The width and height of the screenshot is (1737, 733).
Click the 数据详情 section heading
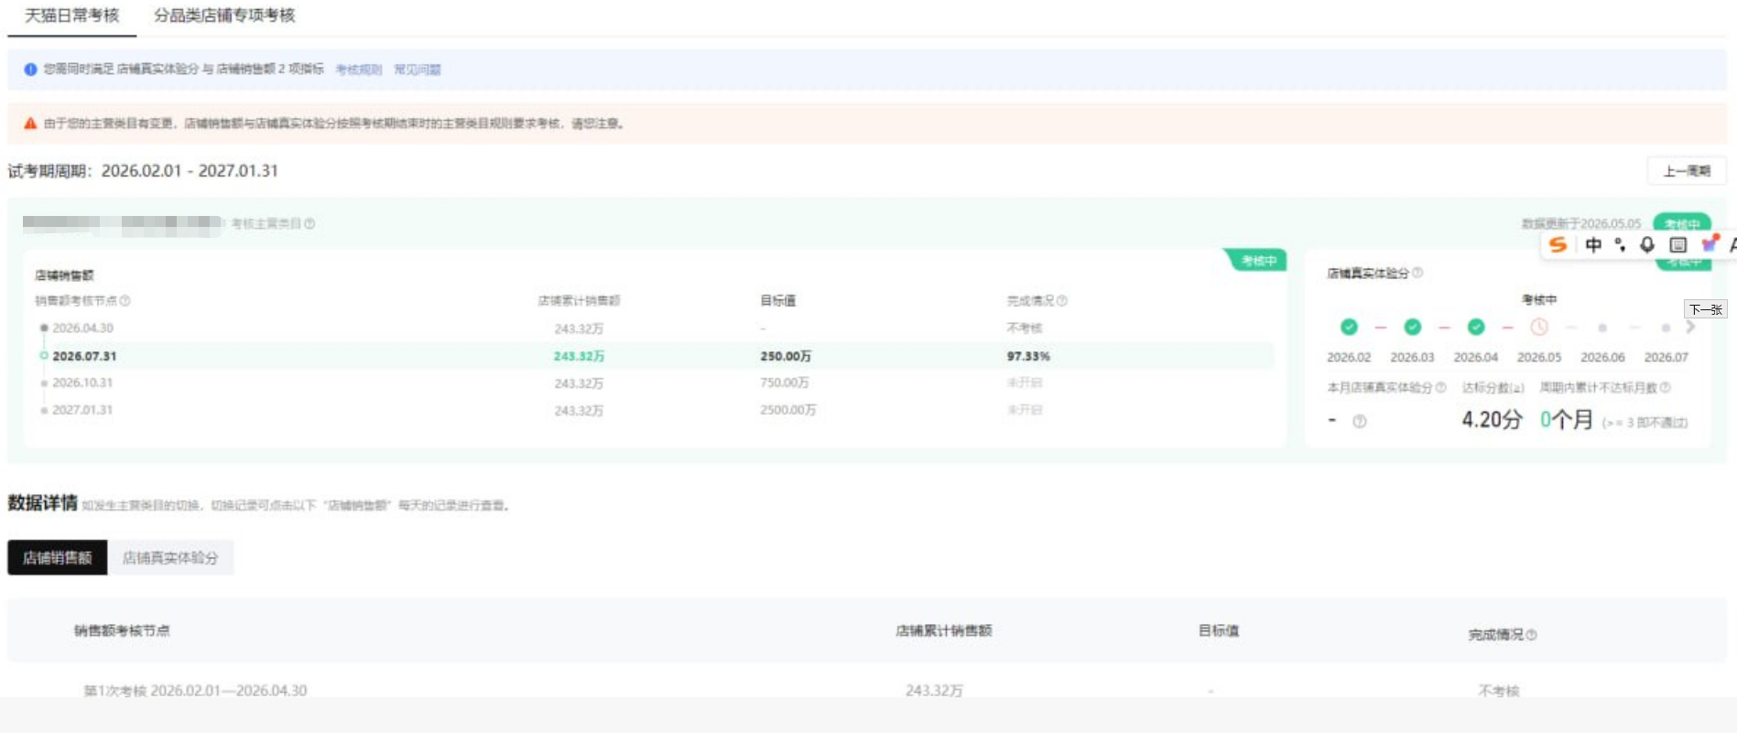point(42,503)
